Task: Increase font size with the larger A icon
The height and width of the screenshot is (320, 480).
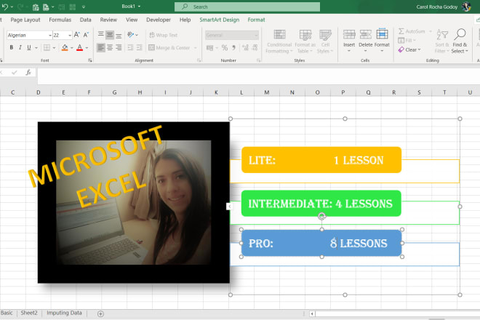Action: [x=77, y=35]
